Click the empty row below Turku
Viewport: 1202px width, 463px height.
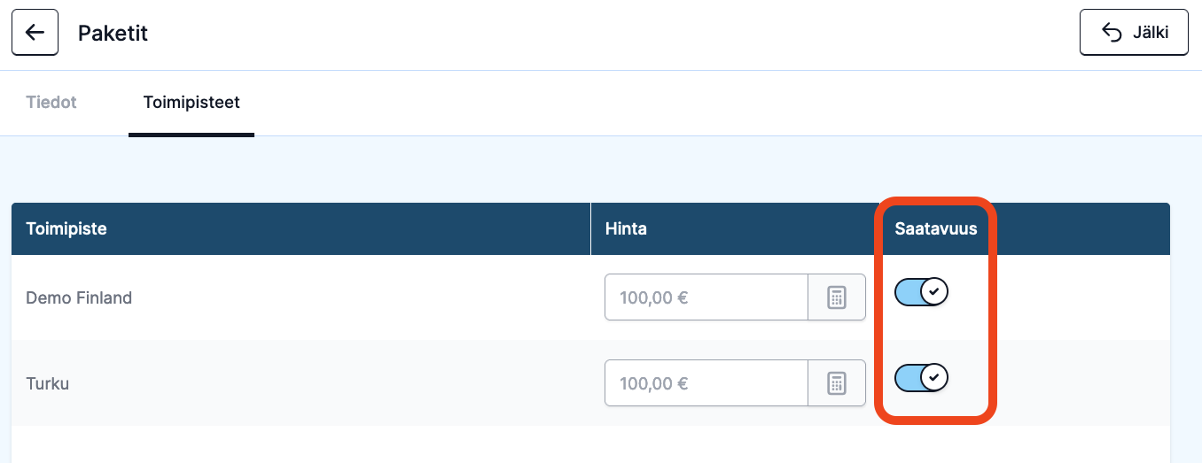click(590, 444)
